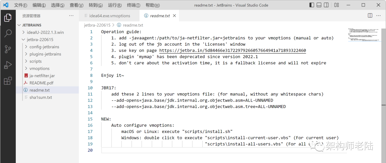
Task: Click the README.pdf file icon
Action: pyautogui.click(x=26, y=83)
